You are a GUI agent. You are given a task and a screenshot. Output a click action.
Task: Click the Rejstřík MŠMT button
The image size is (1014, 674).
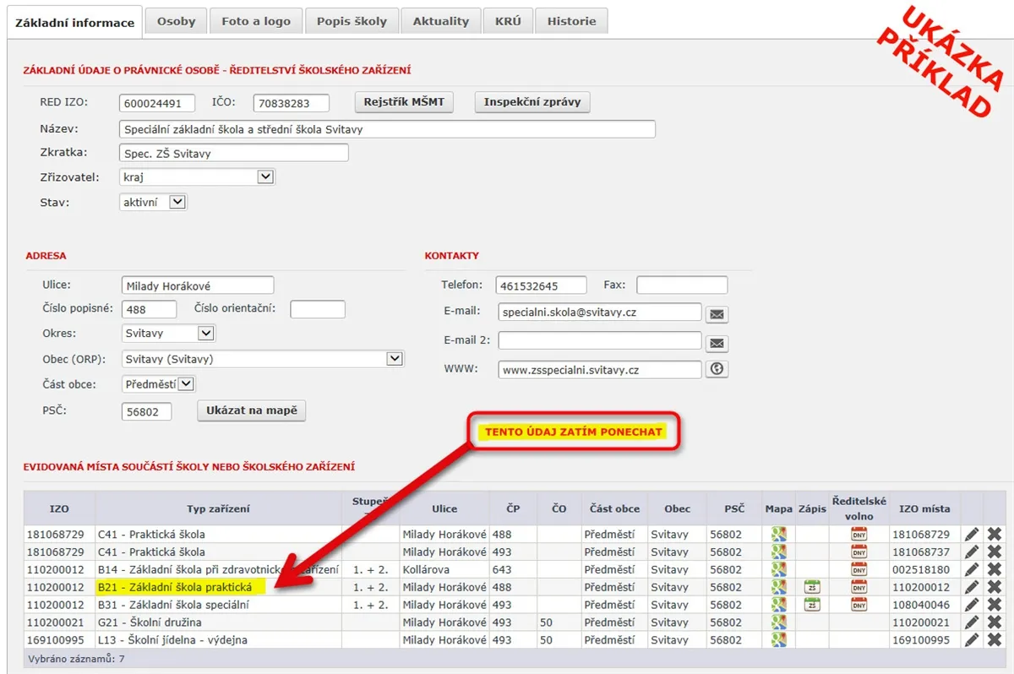tap(404, 102)
